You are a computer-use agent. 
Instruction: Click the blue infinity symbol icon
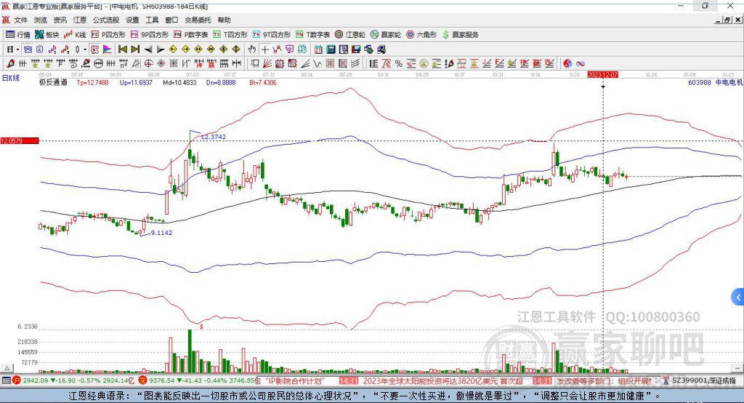tap(580, 64)
